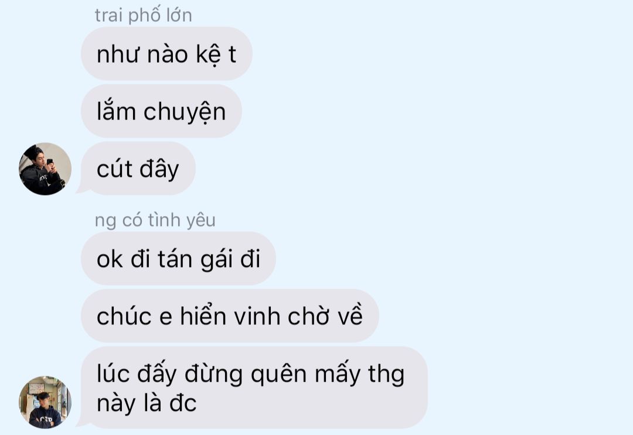The width and height of the screenshot is (633, 435).
Task: Select the 'như nào kệ t' message bubble
Action: 166,54
